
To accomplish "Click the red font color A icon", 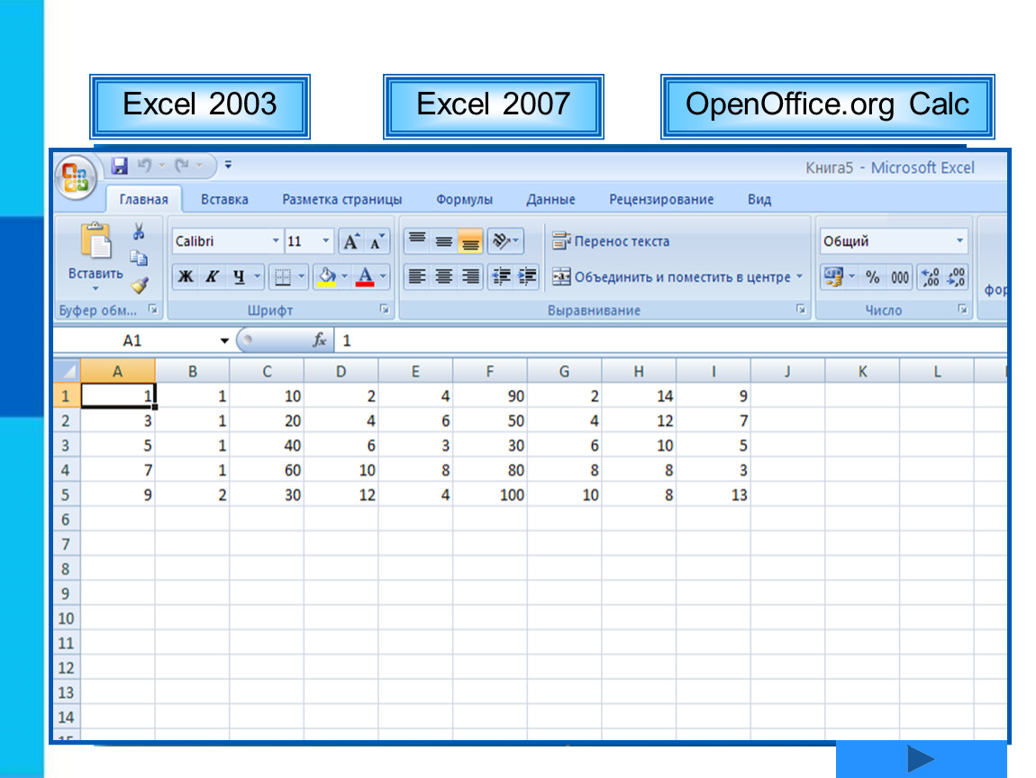I will tap(365, 276).
